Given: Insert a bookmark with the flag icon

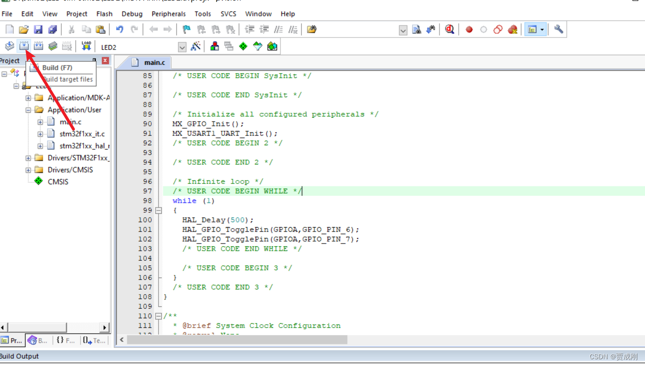Looking at the screenshot, I should 187,29.
